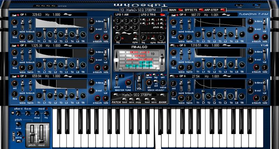Click the OP 1 envelope graph display
The height and width of the screenshot is (149, 279).
point(61,23)
